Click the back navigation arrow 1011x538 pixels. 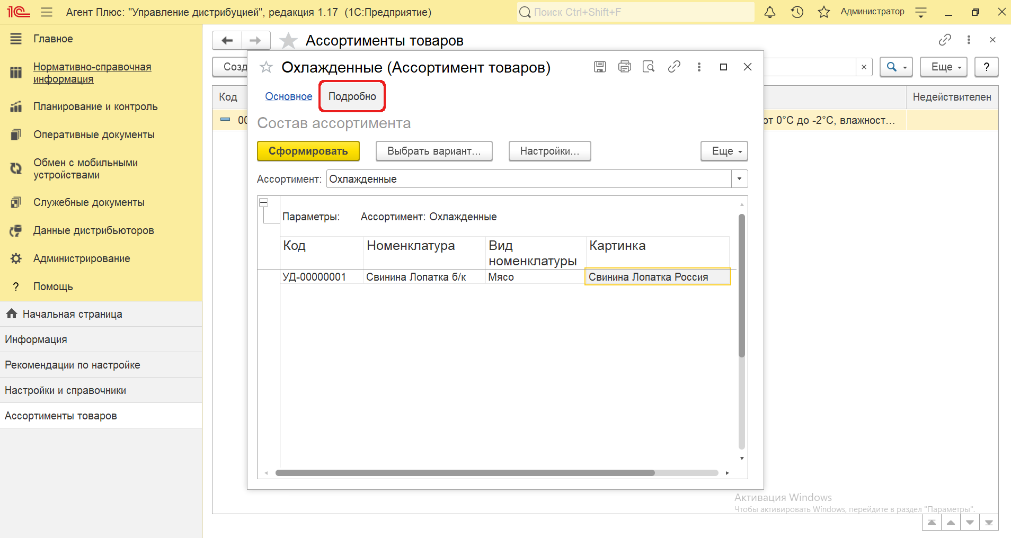(227, 40)
